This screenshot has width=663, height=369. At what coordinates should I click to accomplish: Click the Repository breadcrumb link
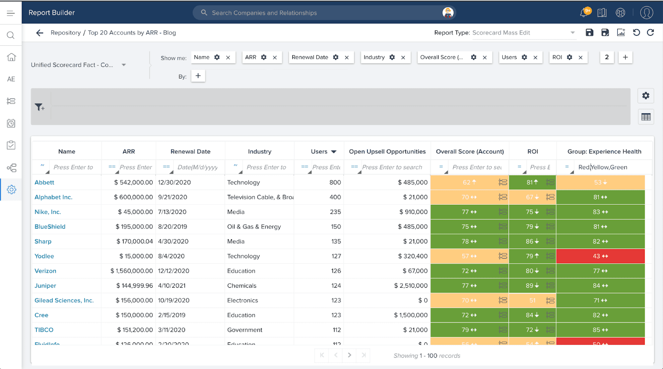coord(66,32)
